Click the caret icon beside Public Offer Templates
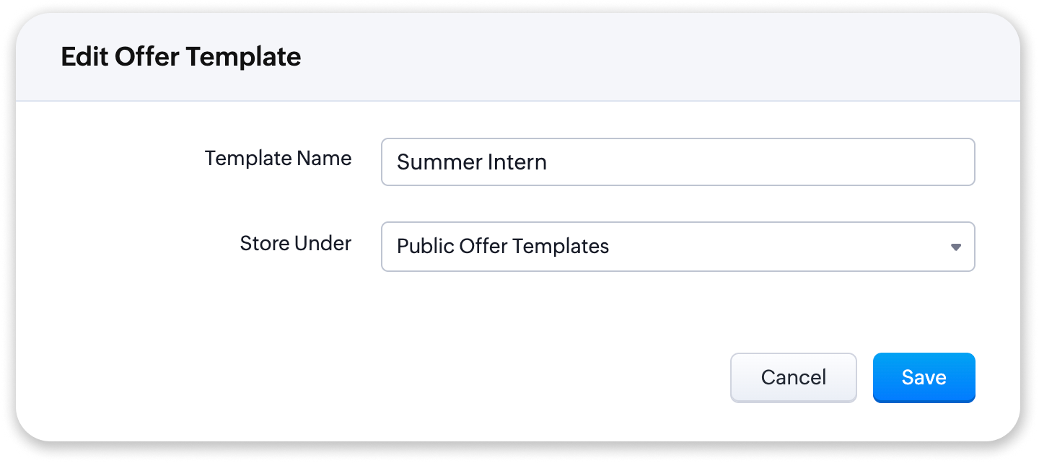This screenshot has height=463, width=1039. coord(955,247)
